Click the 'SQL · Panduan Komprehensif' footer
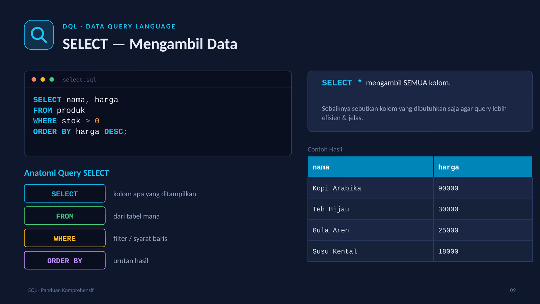 pyautogui.click(x=61, y=290)
